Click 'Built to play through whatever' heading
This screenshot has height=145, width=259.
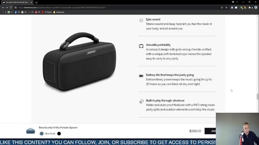tap(165, 100)
